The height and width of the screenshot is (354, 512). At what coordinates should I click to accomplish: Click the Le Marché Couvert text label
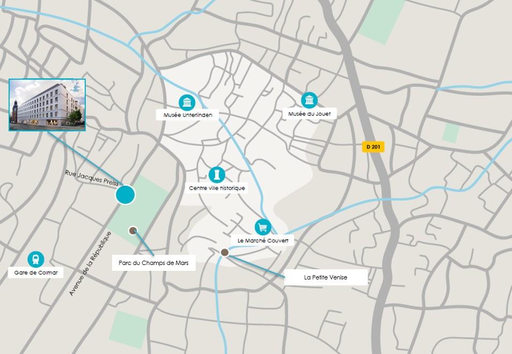(263, 241)
